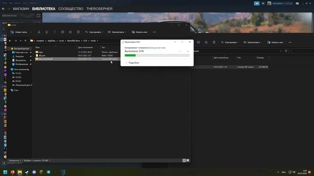Expand the details section of copy dialog
This screenshot has height=176, width=314.
pyautogui.click(x=132, y=63)
